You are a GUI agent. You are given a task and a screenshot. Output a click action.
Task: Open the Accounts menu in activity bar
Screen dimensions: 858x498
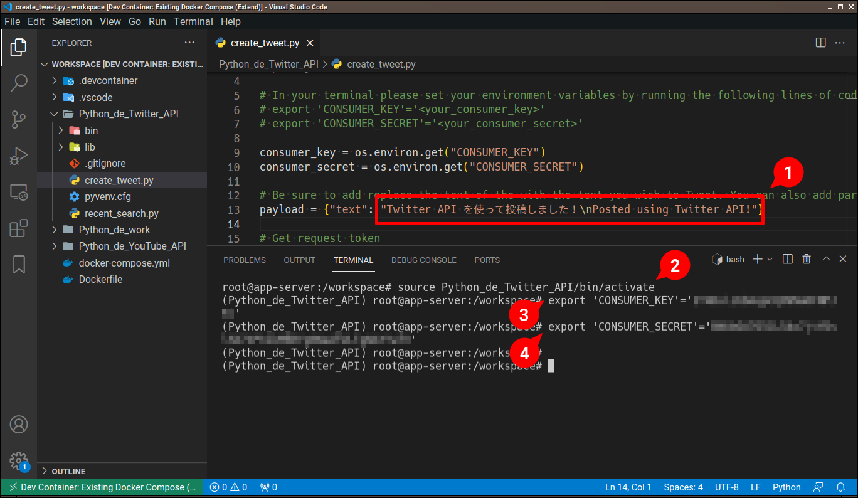[19, 424]
